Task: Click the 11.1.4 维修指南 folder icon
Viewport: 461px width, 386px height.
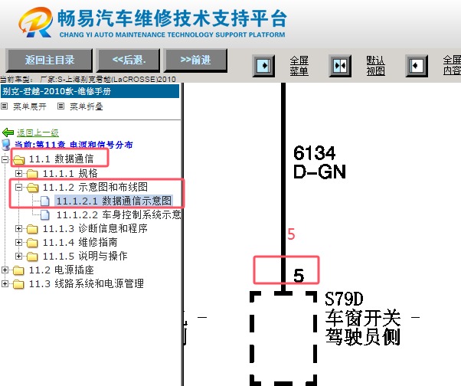Action: [x=32, y=243]
